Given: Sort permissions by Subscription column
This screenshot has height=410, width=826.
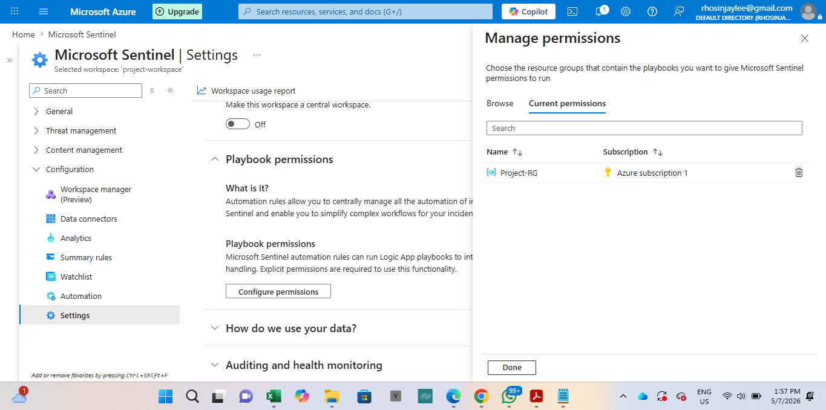Looking at the screenshot, I should pos(633,152).
